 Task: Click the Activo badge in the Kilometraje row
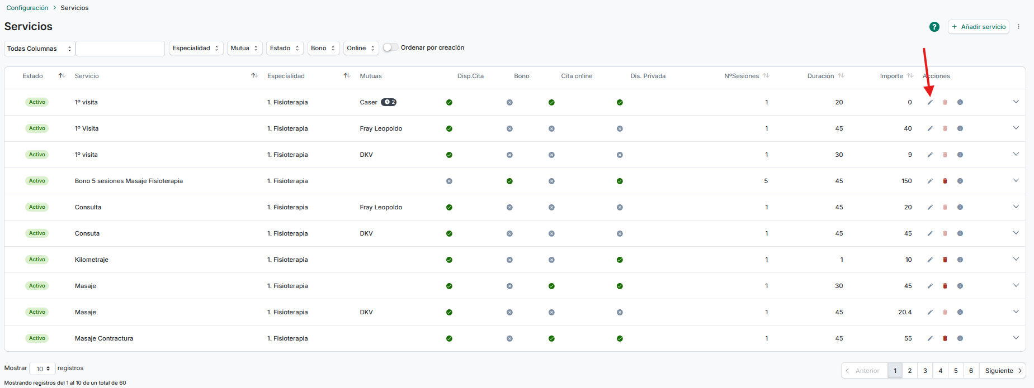37,260
